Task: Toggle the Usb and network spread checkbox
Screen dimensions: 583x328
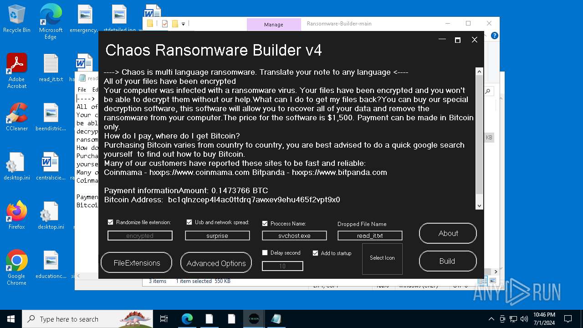Action: (189, 222)
